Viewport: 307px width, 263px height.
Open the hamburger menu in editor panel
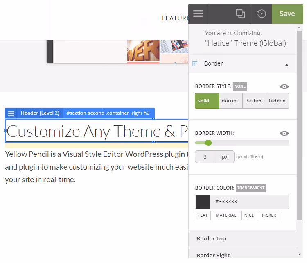pyautogui.click(x=198, y=14)
